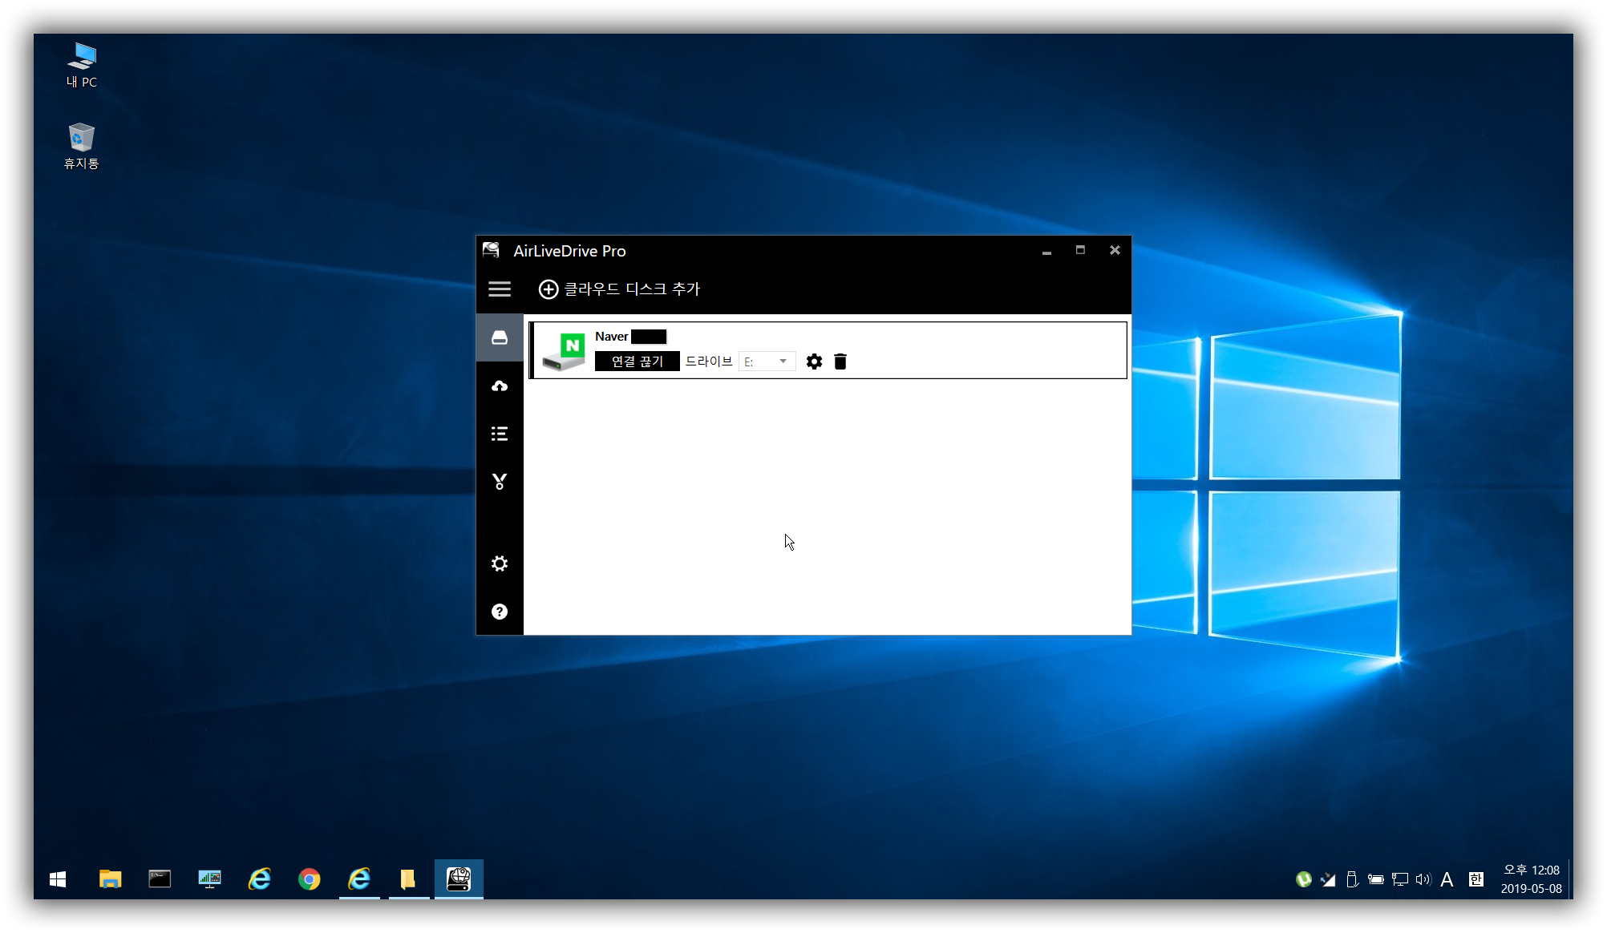
Task: Close the AirLiveDrive Pro window
Action: point(1115,251)
